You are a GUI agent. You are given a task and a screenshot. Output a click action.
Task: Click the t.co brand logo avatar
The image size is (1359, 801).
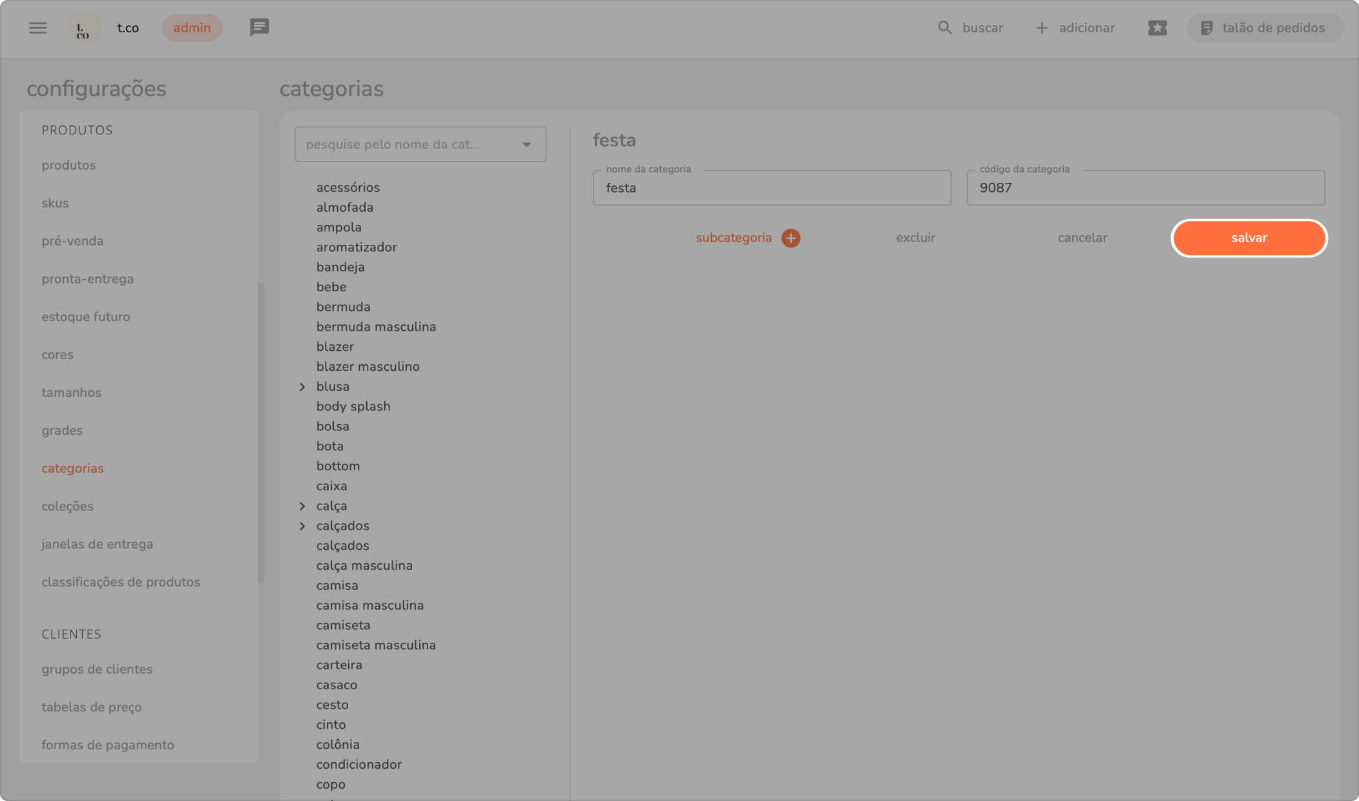pos(83,28)
